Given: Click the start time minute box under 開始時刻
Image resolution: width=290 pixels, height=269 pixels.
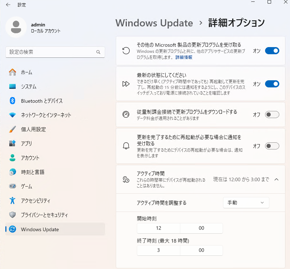Looking at the screenshot, I should (201, 228).
